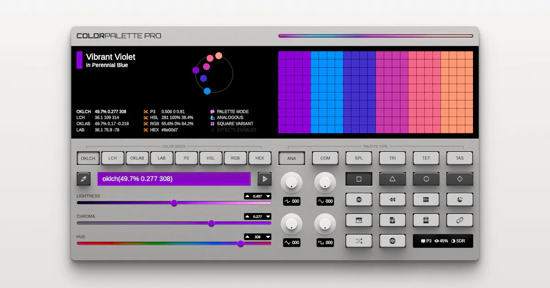Click the violet swatch beside Vibrant Violet
Screen dimensions: 550x288
[79, 60]
